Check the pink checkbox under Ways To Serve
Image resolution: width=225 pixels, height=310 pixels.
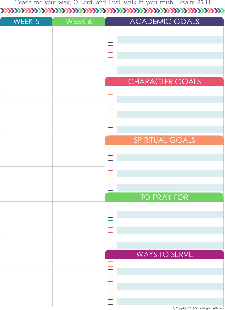click(x=111, y=287)
